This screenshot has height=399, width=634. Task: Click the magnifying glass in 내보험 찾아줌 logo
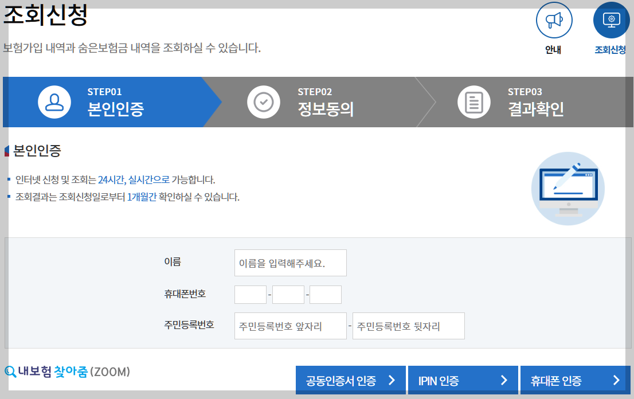[x=9, y=371]
